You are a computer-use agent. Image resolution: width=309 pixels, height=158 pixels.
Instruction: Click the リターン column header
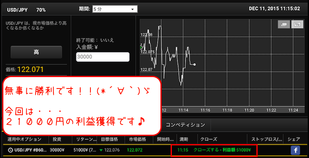pos(86,139)
